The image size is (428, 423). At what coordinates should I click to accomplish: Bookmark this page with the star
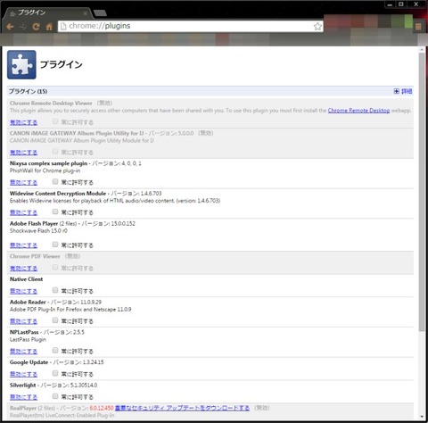317,26
